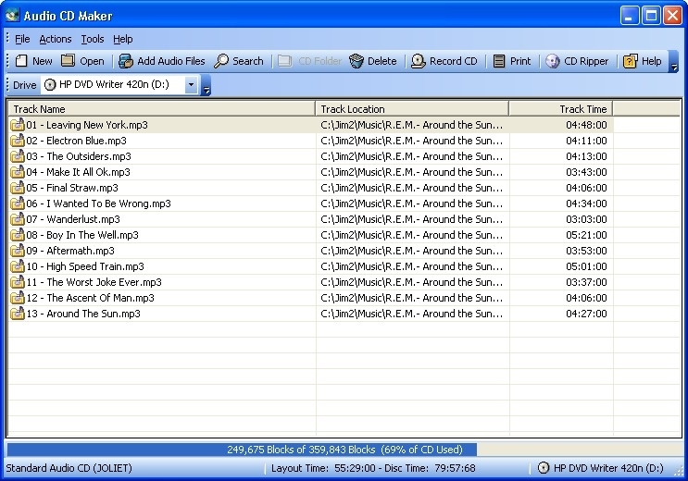Click the file icon for 03 - The Outsiders.mp3
688x481 pixels.
[x=17, y=156]
